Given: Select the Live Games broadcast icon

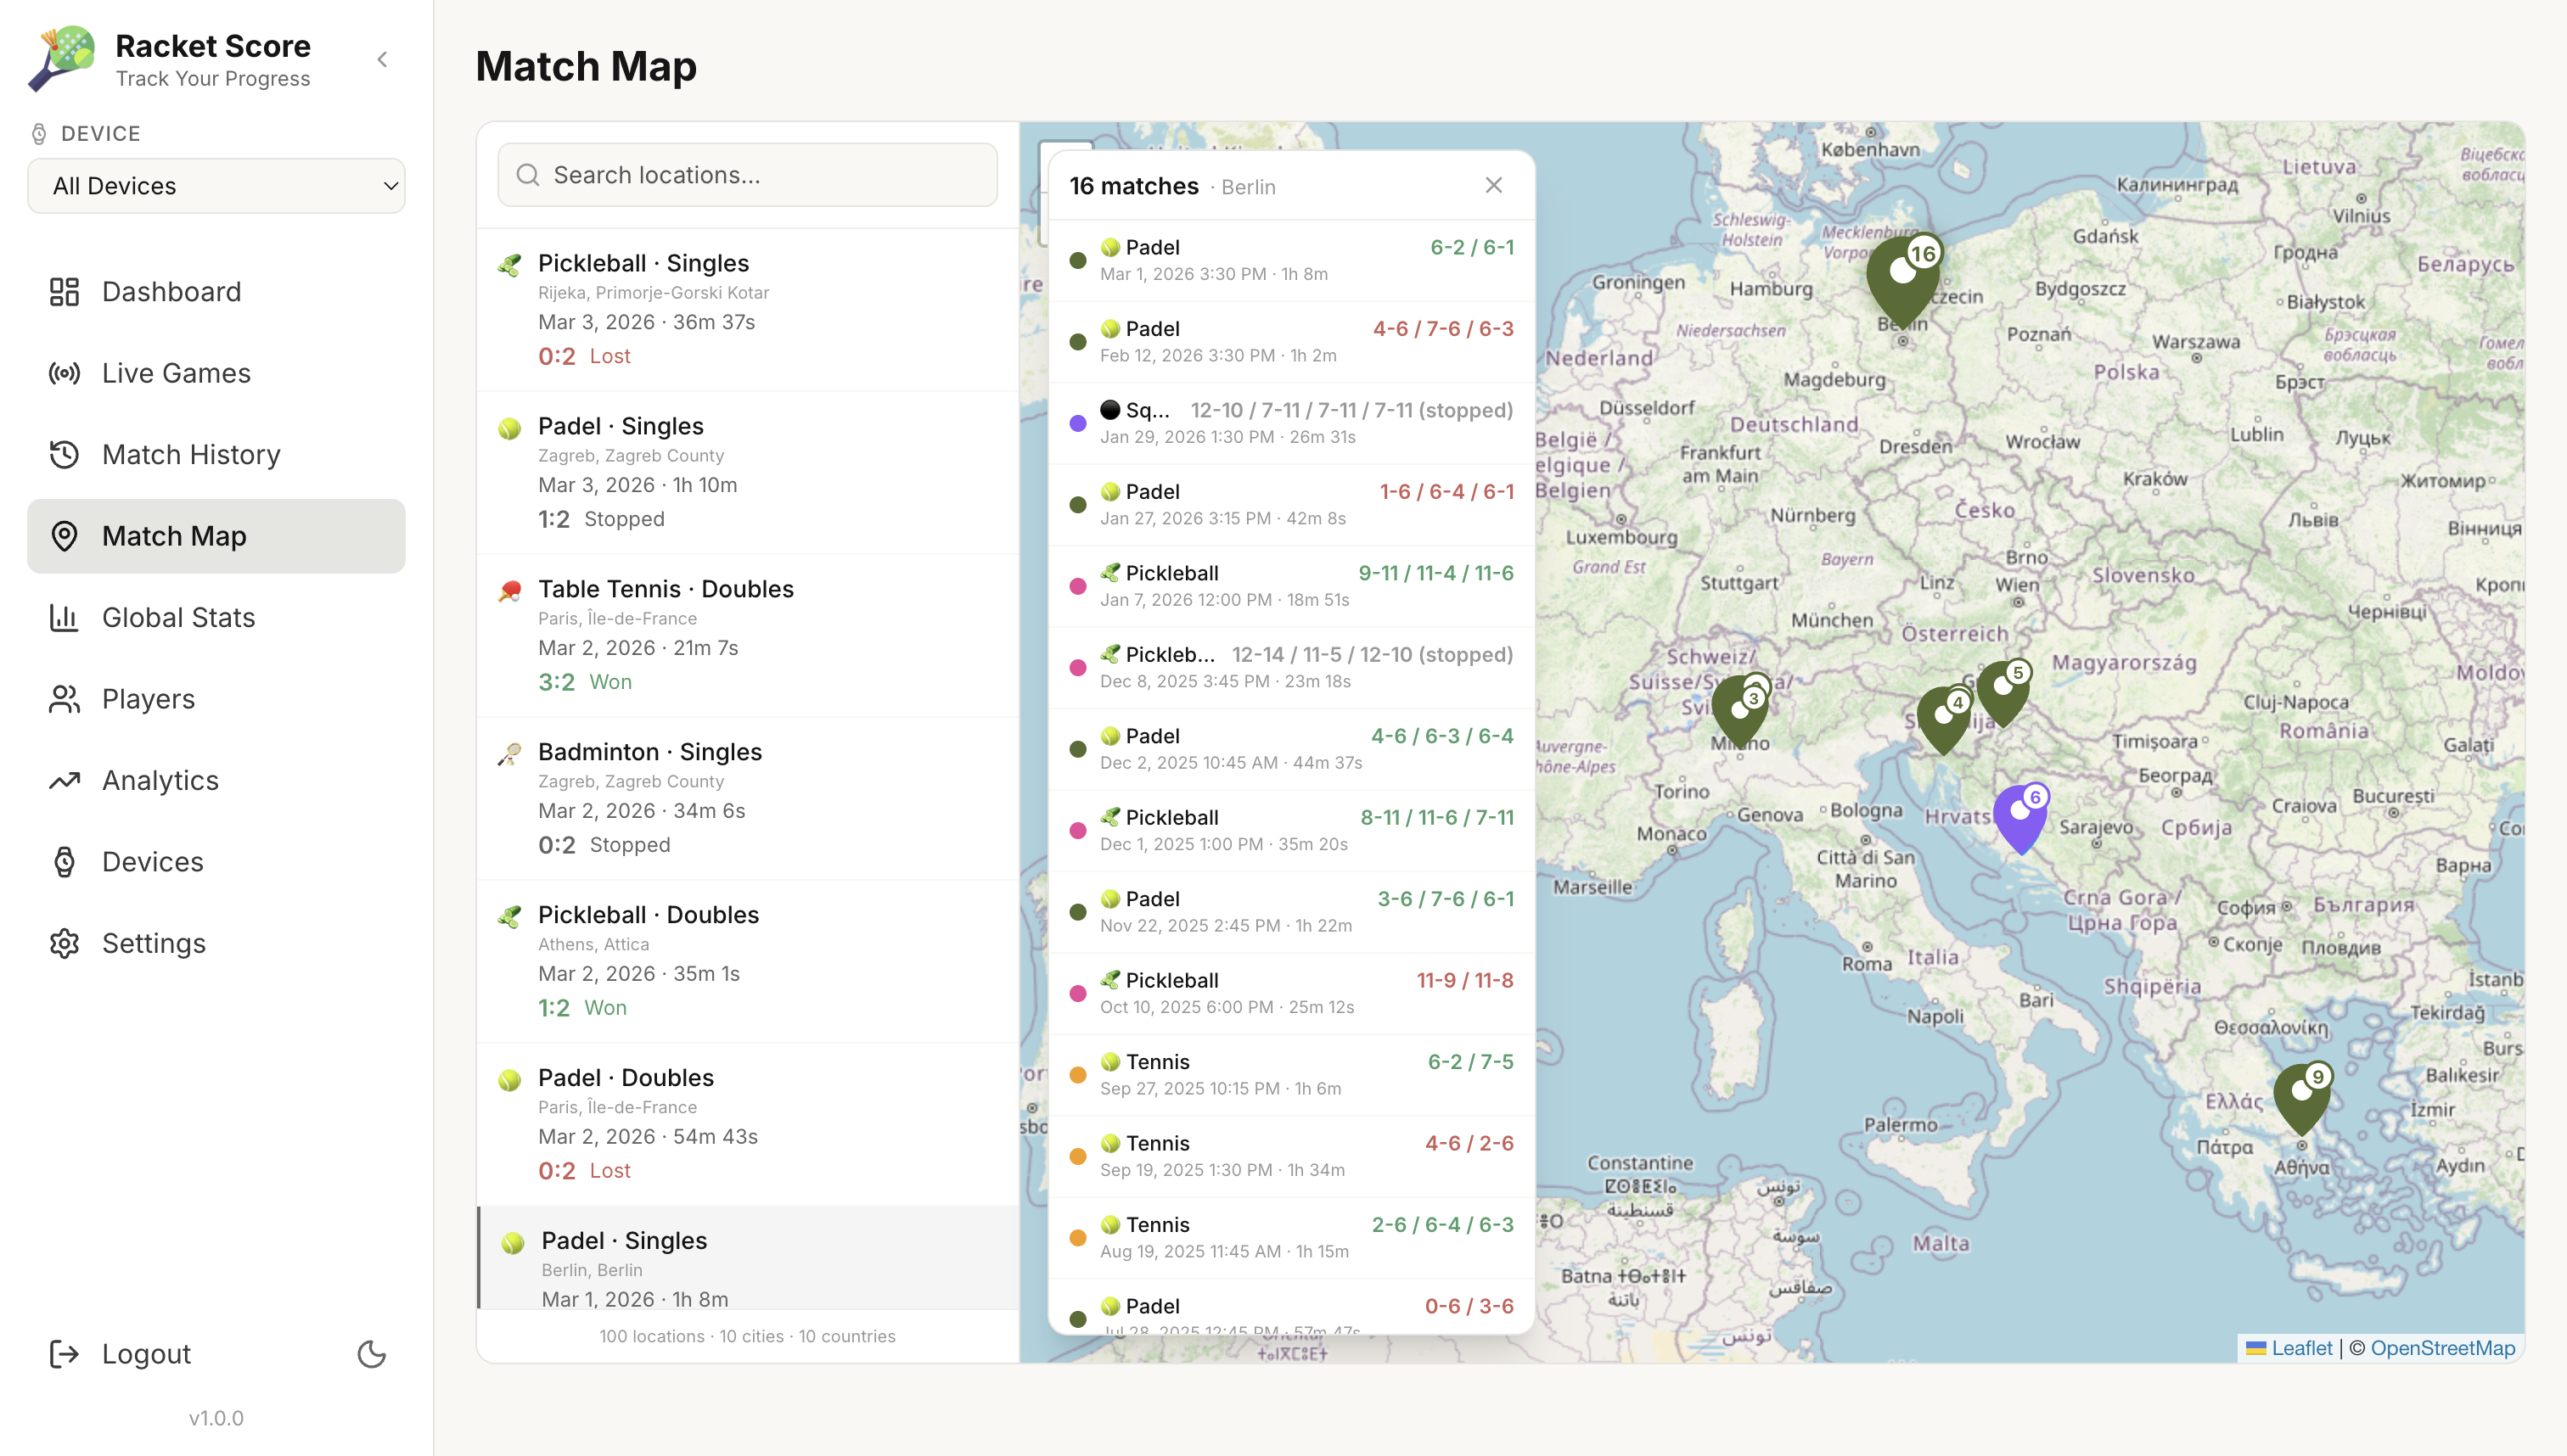Looking at the screenshot, I should (64, 372).
